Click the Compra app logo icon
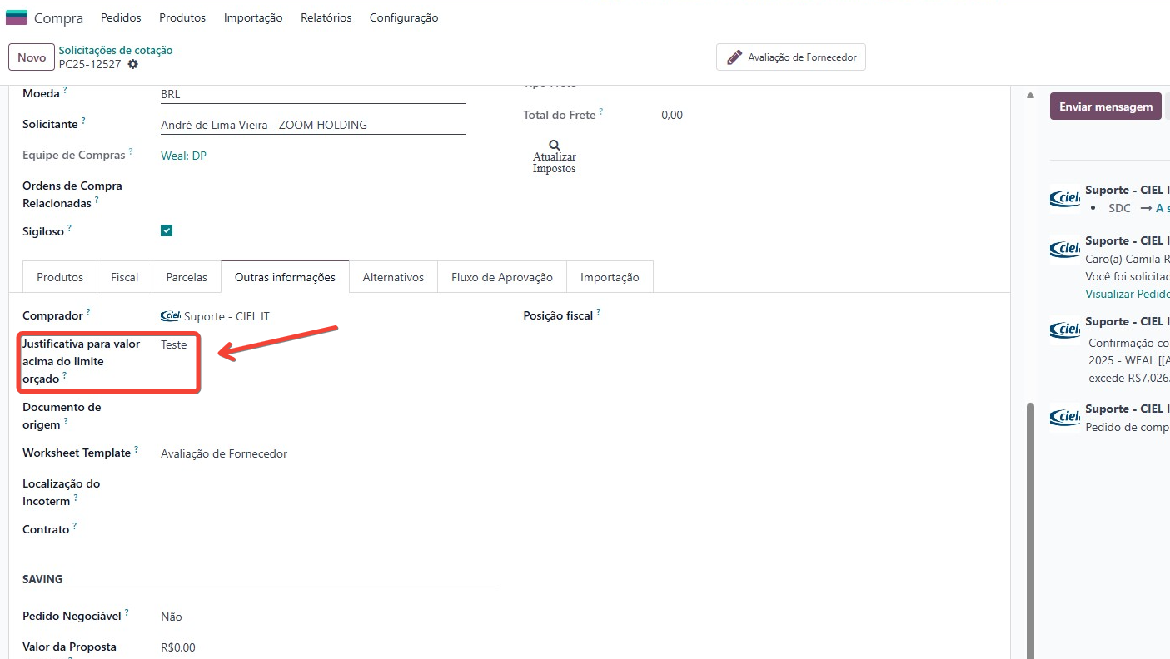This screenshot has width=1170, height=659. pyautogui.click(x=17, y=17)
